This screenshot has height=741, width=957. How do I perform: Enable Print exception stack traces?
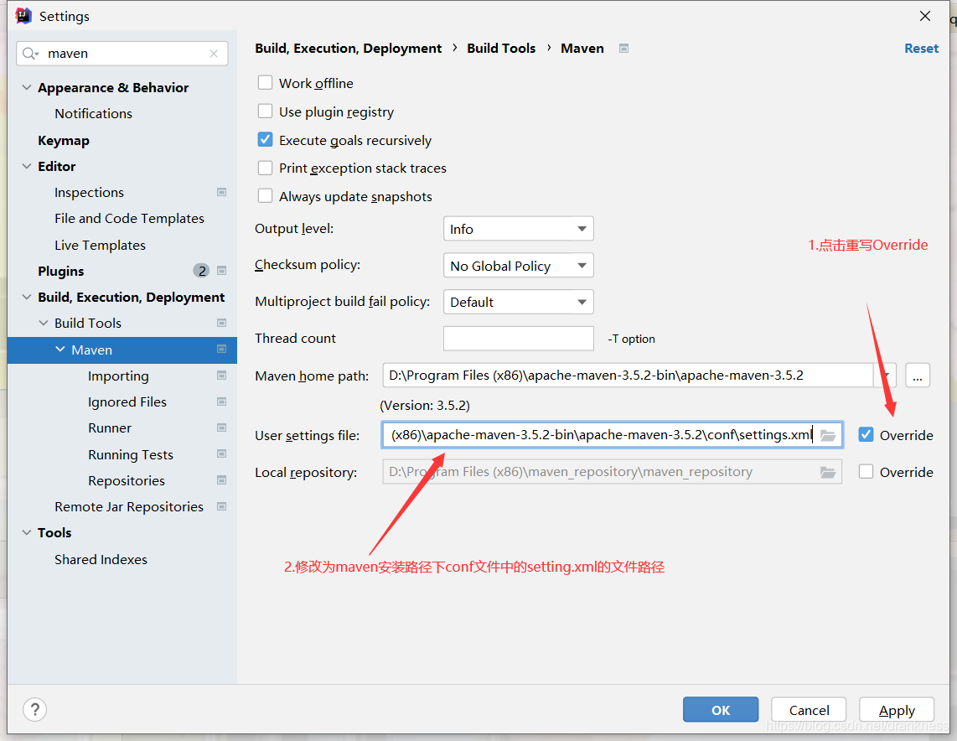click(265, 168)
